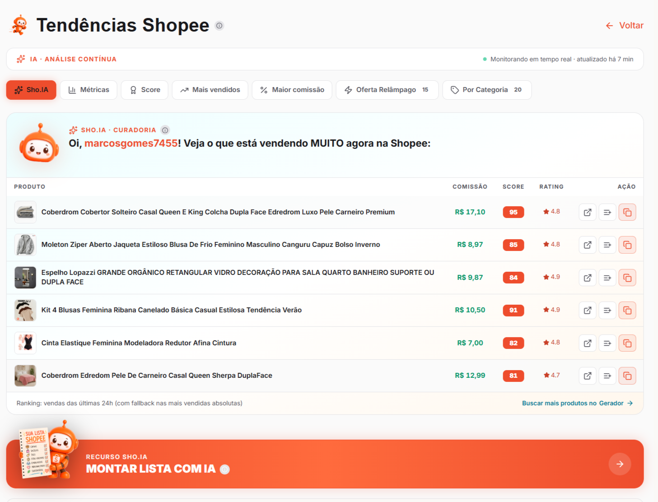
Task: Click the SCORE column header
Action: tap(513, 187)
